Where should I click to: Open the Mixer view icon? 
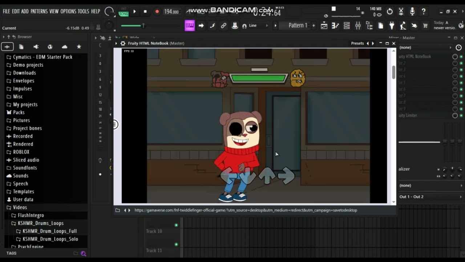[x=358, y=25]
